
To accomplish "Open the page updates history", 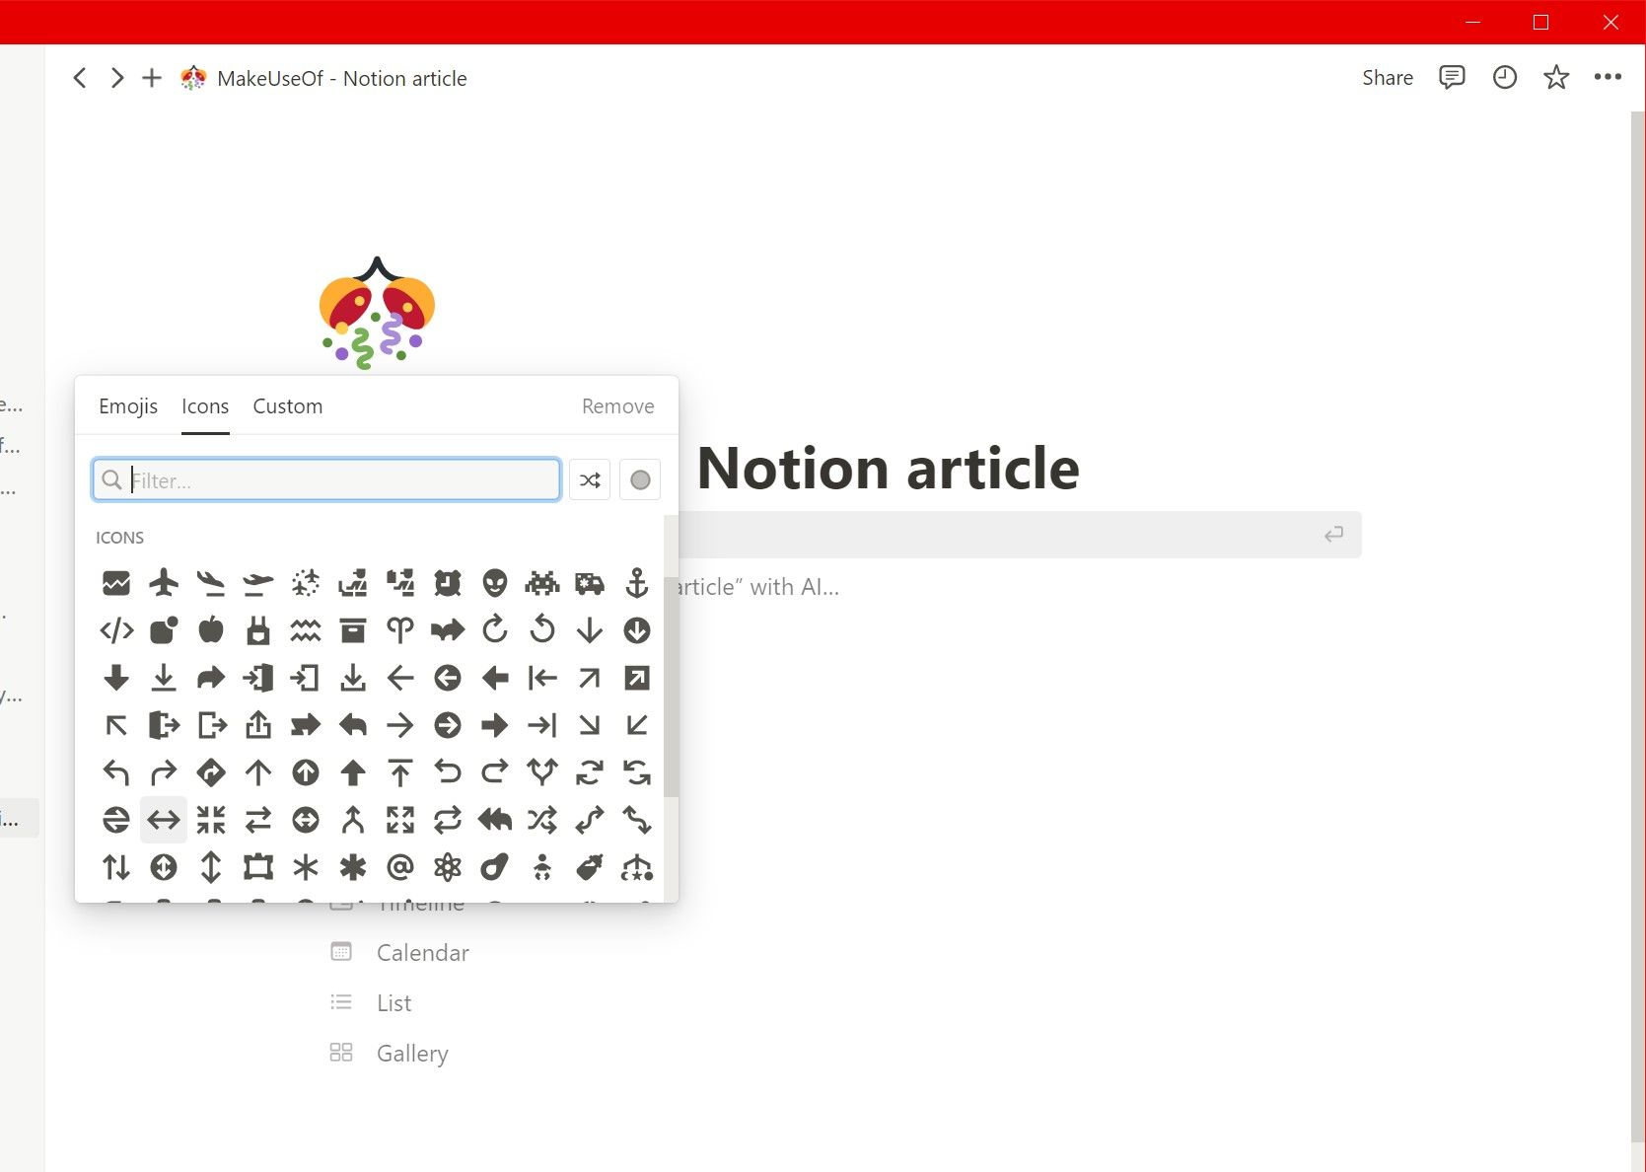I will 1503,77.
